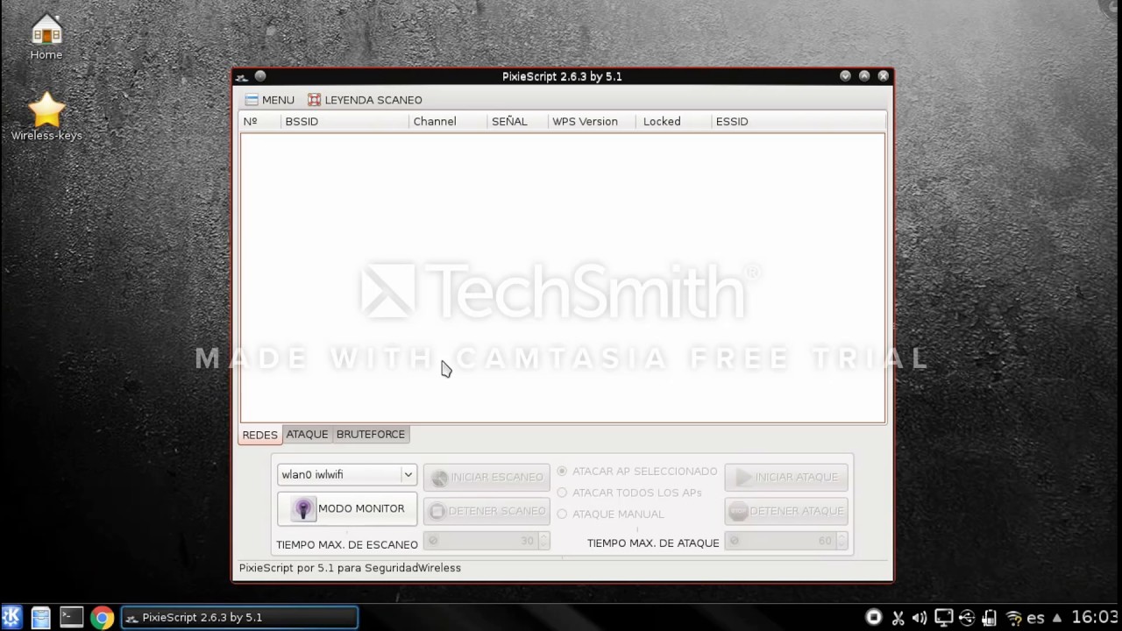Screen dimensions: 1122x631
Task: Click the MODO MONITOR button
Action: [347, 509]
